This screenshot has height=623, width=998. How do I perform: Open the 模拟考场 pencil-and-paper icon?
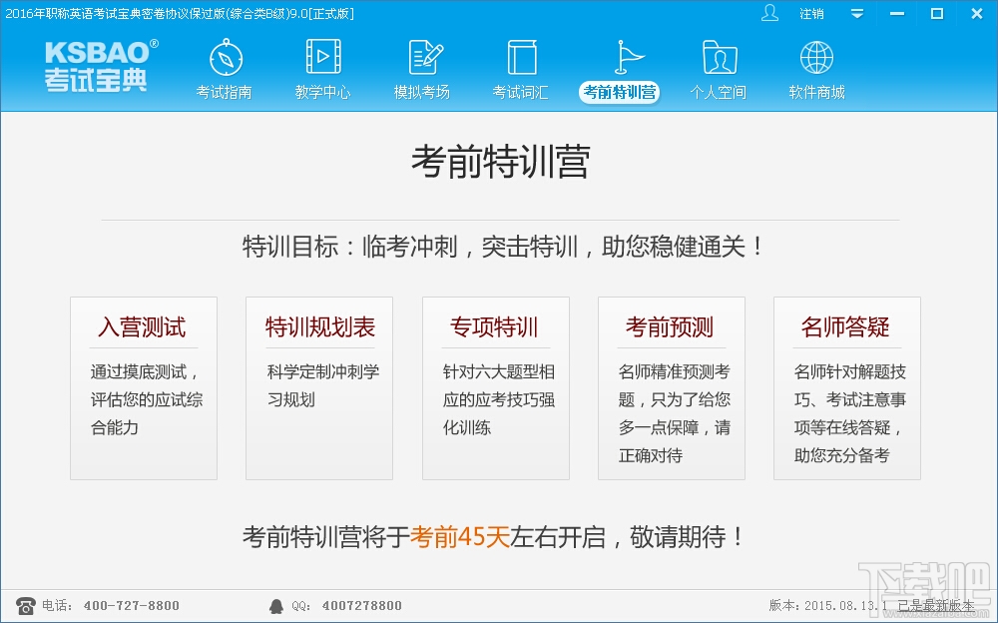click(424, 57)
